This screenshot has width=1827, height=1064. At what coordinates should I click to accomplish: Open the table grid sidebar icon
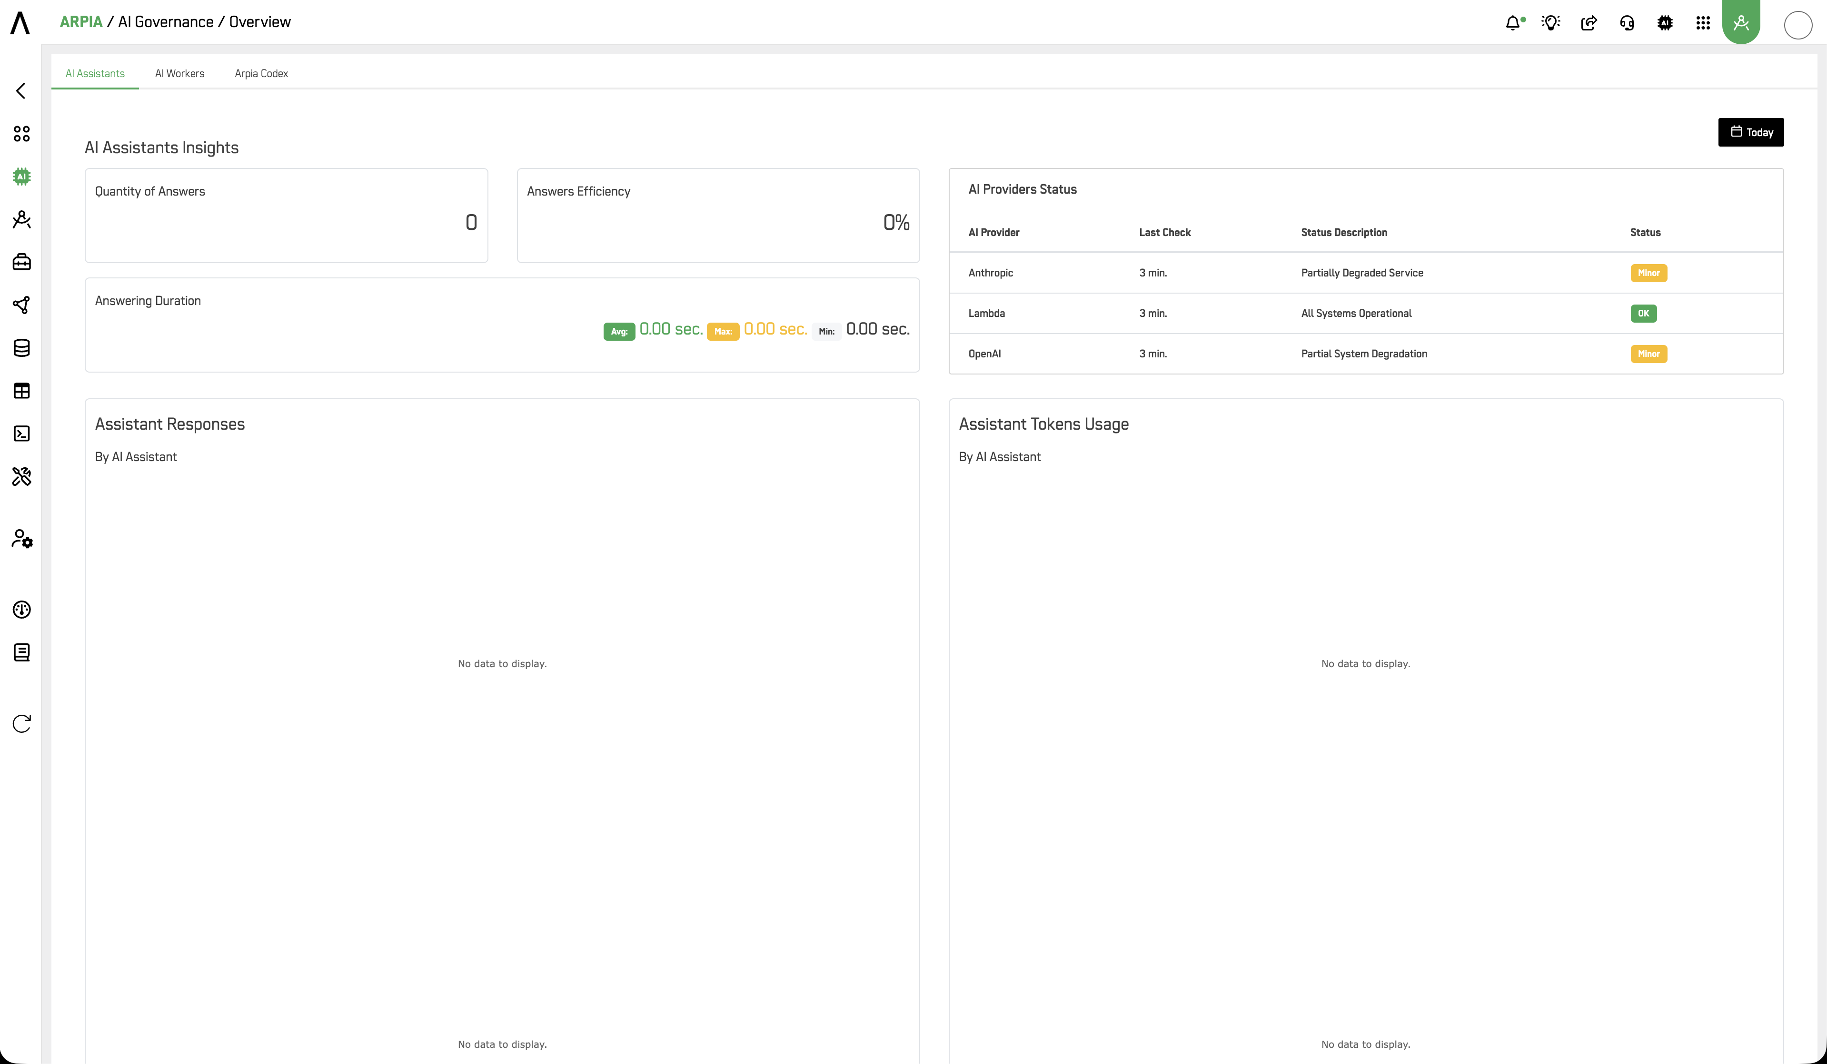22,391
